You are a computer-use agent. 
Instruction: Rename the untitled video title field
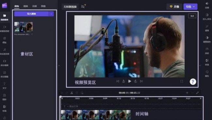click(70, 7)
